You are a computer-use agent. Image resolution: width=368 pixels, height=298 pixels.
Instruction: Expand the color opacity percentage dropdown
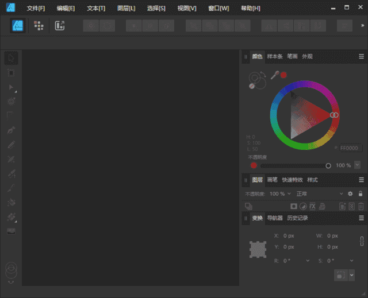(x=357, y=165)
